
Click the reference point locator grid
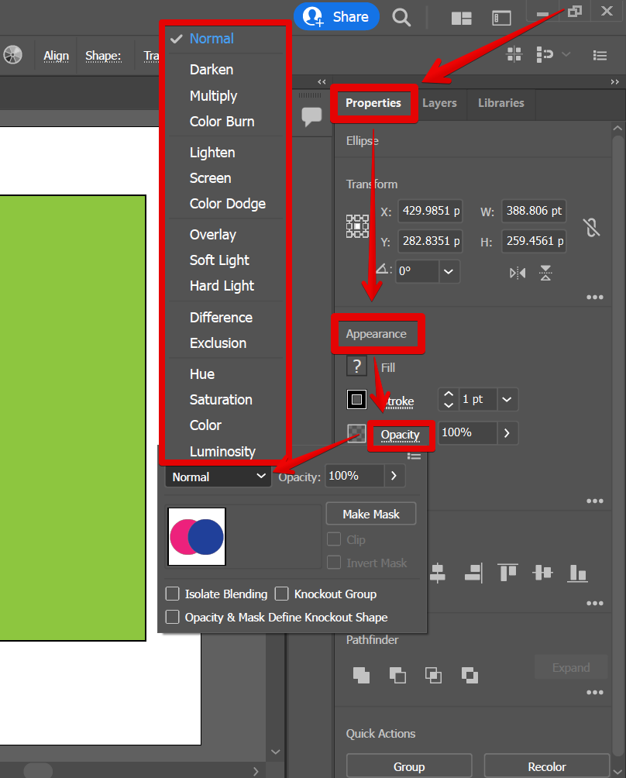[x=357, y=226]
